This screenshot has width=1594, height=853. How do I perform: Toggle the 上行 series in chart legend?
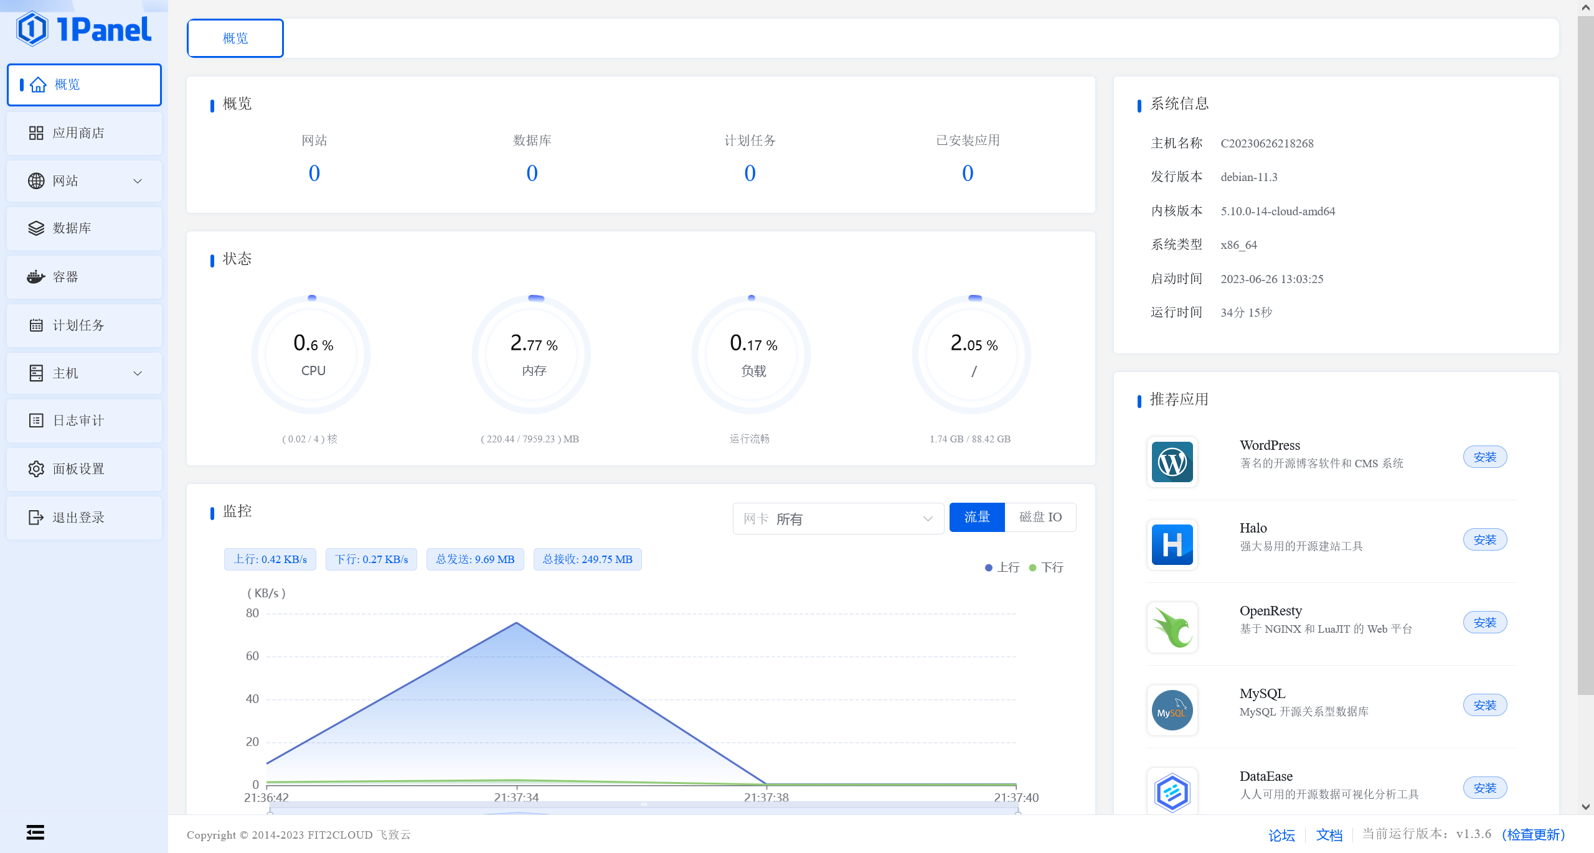(1002, 567)
